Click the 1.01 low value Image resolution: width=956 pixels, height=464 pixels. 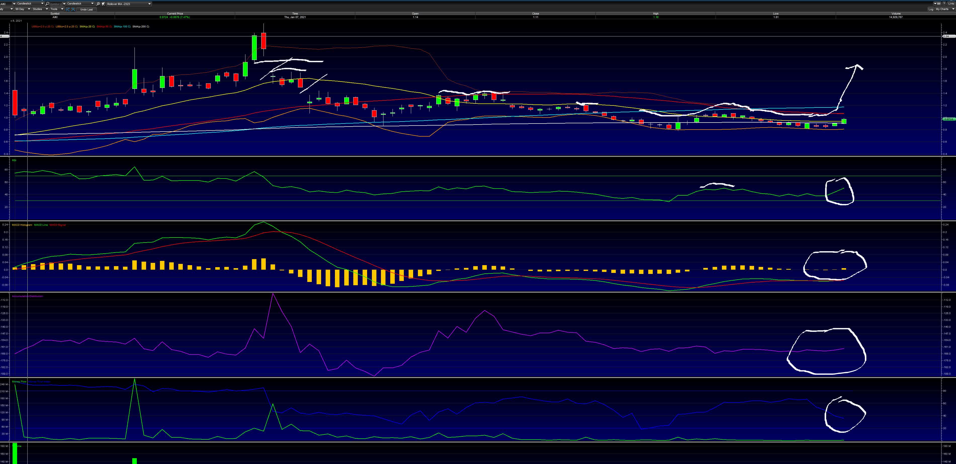776,17
